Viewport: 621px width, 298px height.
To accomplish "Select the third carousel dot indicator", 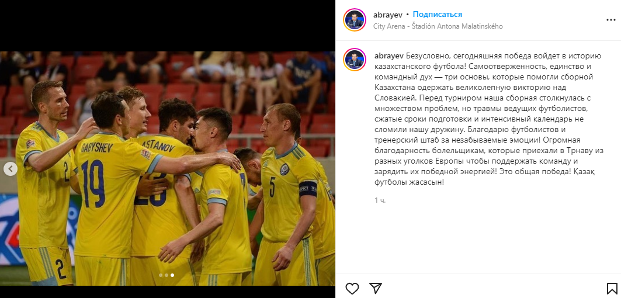I will tap(172, 275).
